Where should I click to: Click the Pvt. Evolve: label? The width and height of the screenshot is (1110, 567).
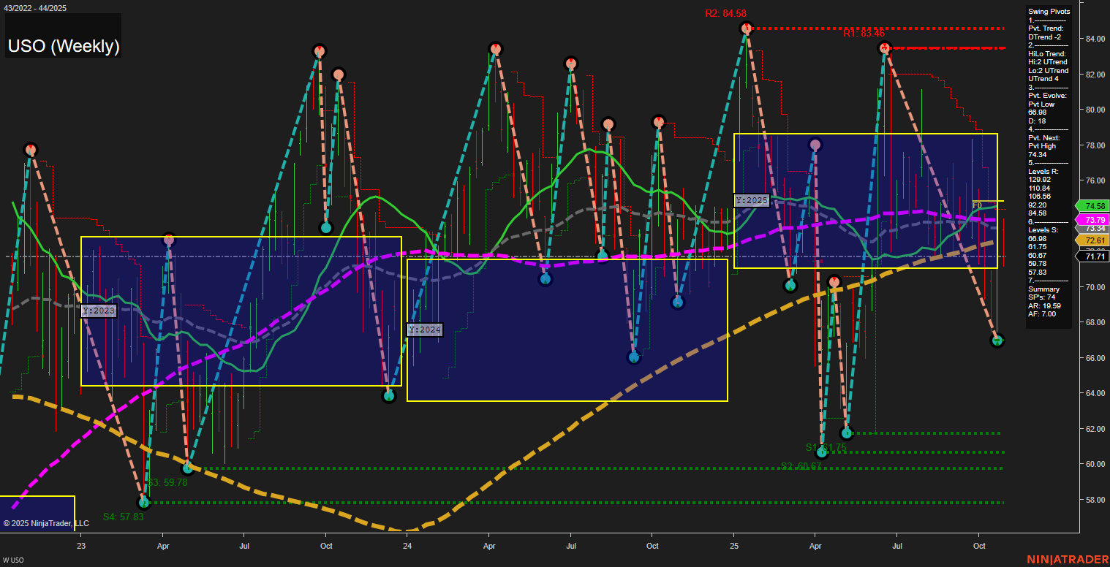[x=1047, y=96]
